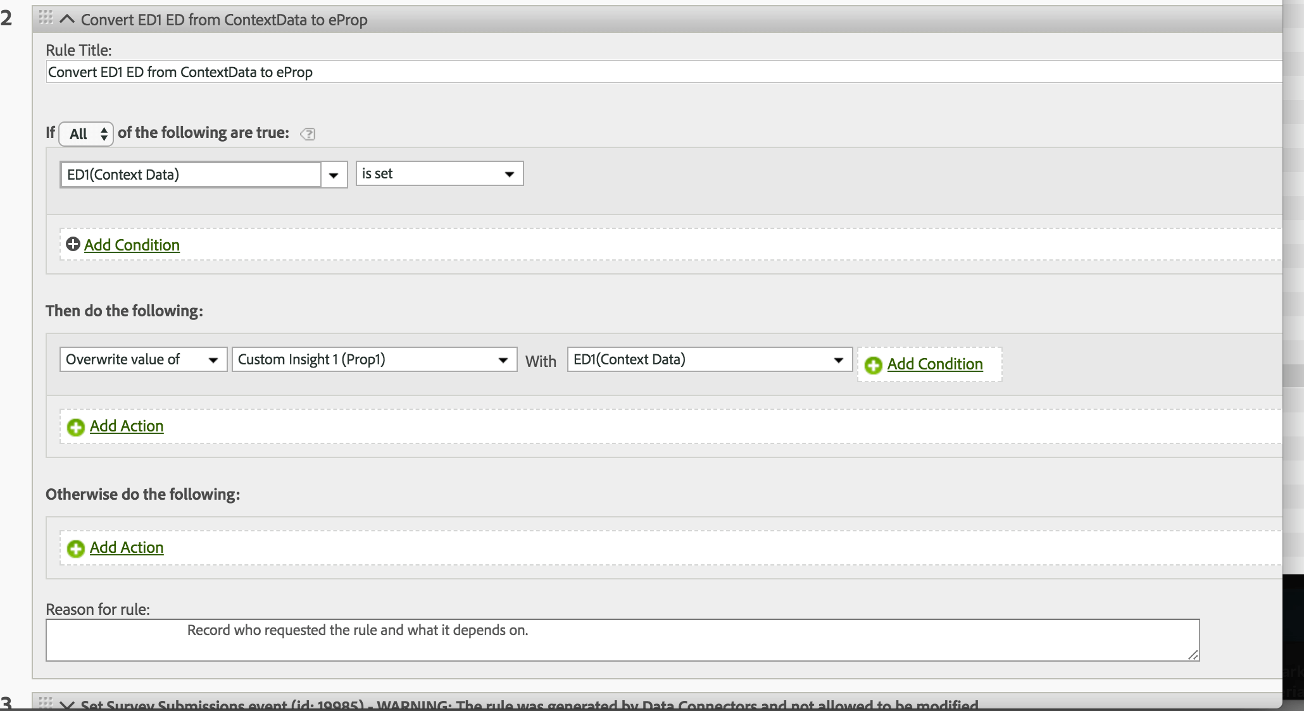Image resolution: width=1304 pixels, height=711 pixels.
Task: Click the green plus icon beside Add Action
Action: [75, 428]
